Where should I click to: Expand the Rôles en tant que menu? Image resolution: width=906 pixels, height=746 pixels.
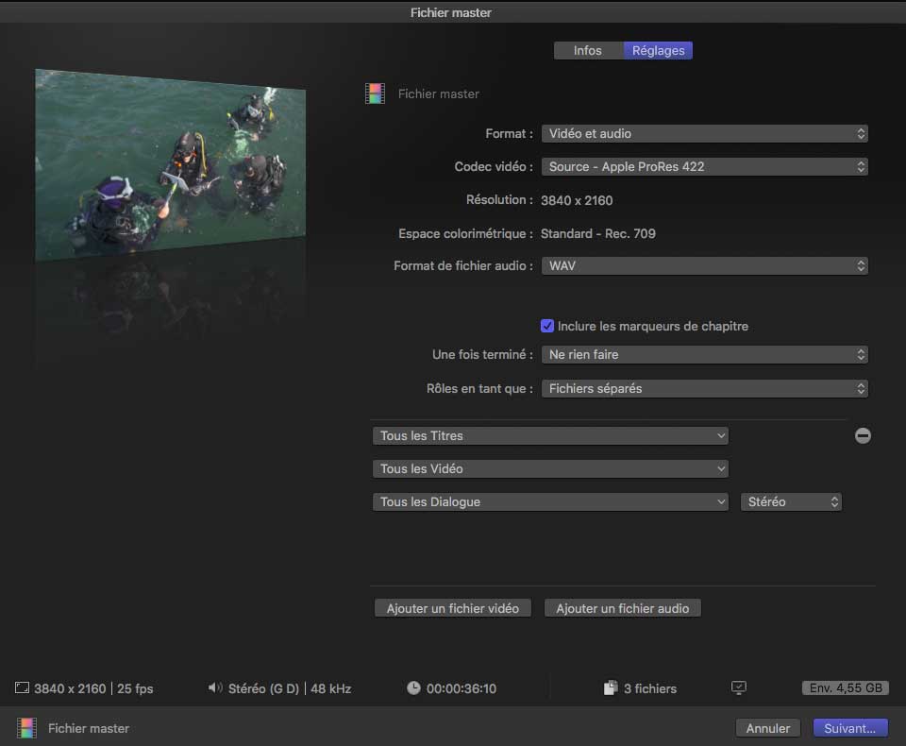click(704, 388)
